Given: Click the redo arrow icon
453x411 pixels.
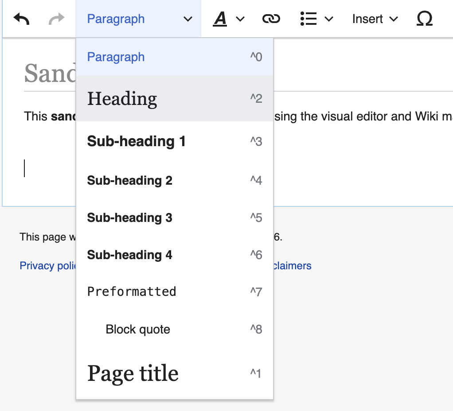Looking at the screenshot, I should click(56, 19).
